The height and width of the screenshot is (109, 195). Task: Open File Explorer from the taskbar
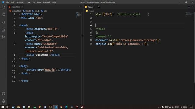pyautogui.click(x=19, y=107)
